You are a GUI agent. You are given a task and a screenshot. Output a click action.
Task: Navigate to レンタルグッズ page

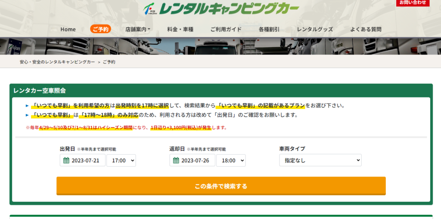click(315, 29)
